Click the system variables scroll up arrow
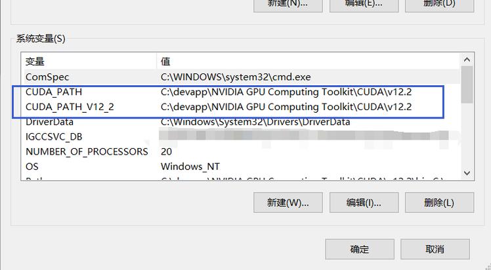The height and width of the screenshot is (270, 491). (467, 60)
